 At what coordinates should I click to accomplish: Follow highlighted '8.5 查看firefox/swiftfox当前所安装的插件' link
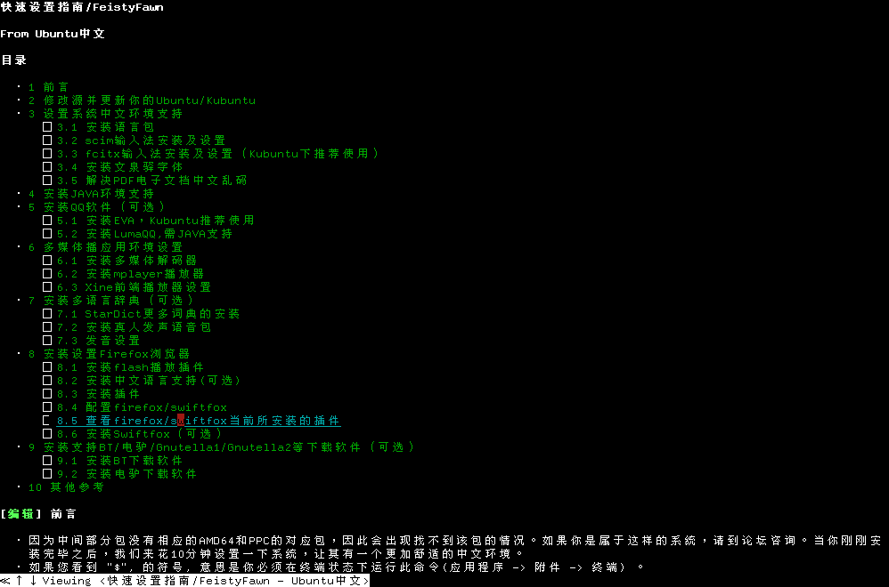pyautogui.click(x=199, y=421)
